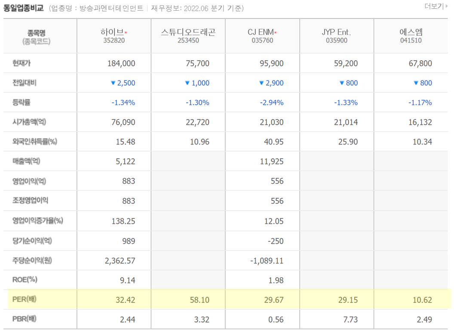Image resolution: width=454 pixels, height=335 pixels.
Task: Click the down arrow beside 2,900
Action: tap(261, 83)
